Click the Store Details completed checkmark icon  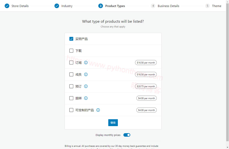tap(7, 6)
